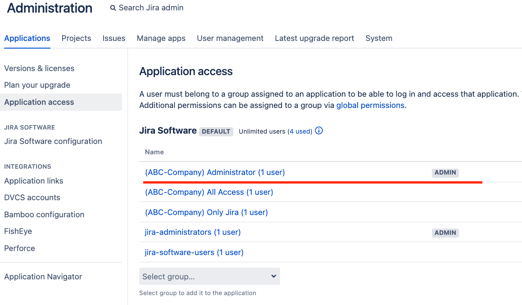Open Bamboo configuration

point(44,215)
